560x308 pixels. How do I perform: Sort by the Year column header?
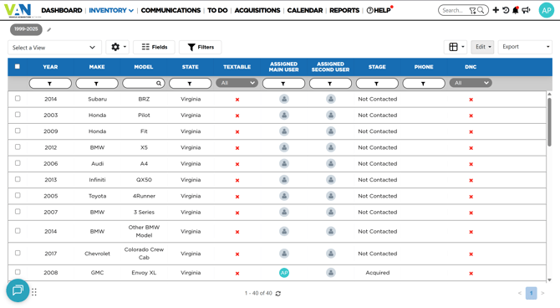point(50,67)
